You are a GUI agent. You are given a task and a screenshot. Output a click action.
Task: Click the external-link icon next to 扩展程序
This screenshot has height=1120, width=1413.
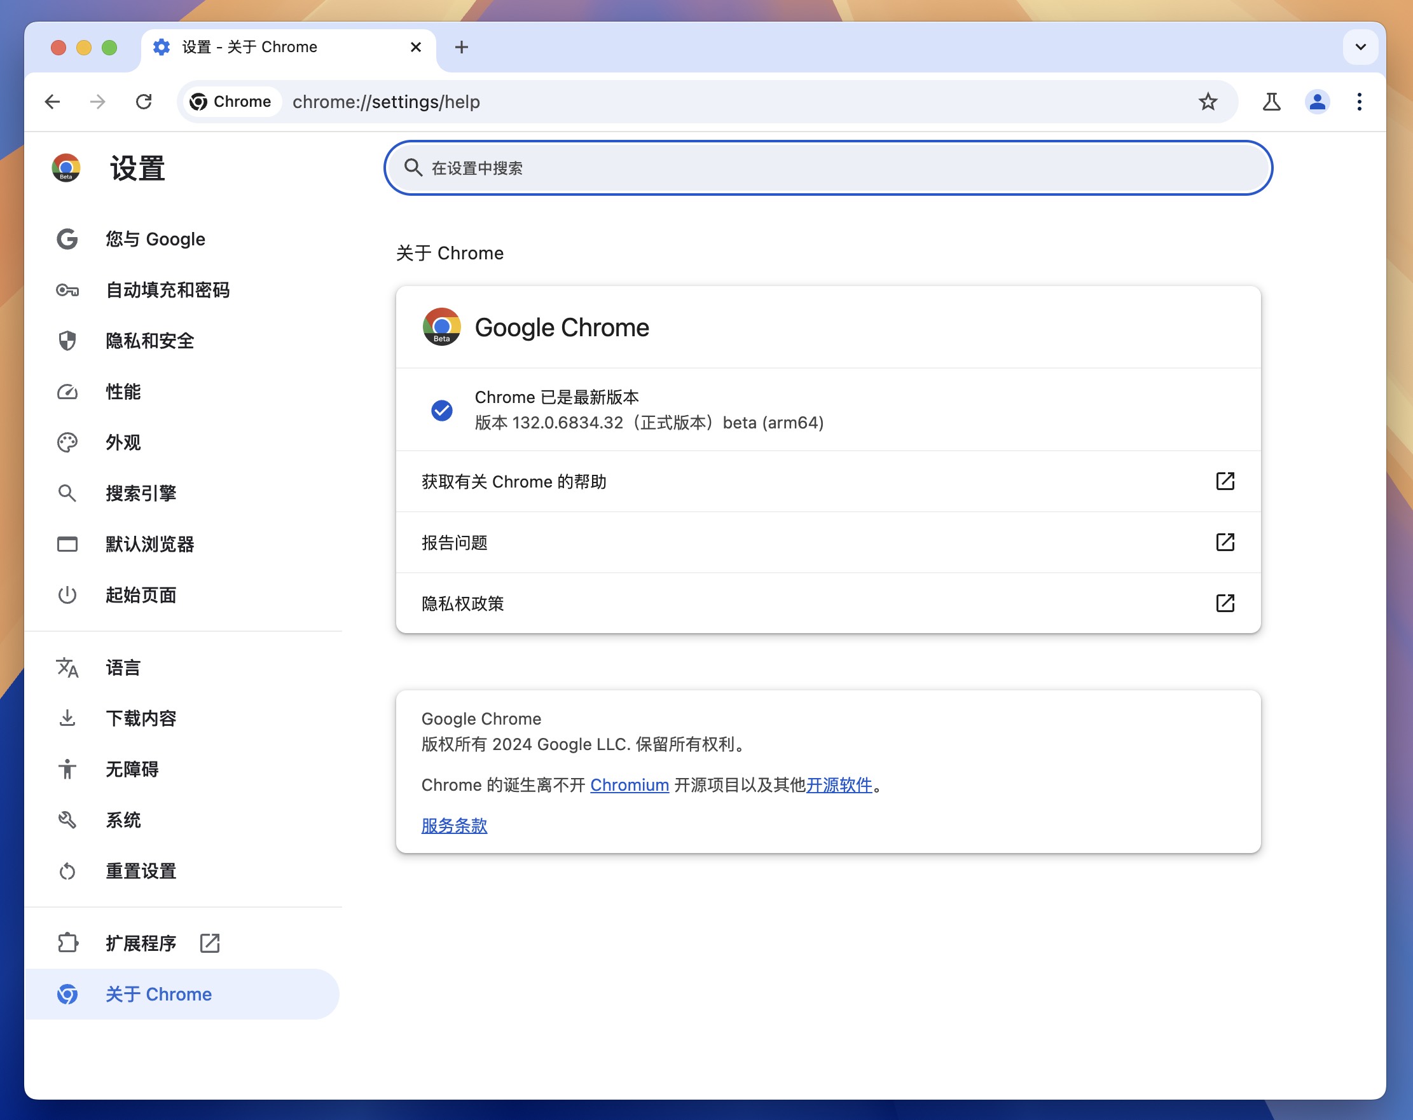[210, 943]
